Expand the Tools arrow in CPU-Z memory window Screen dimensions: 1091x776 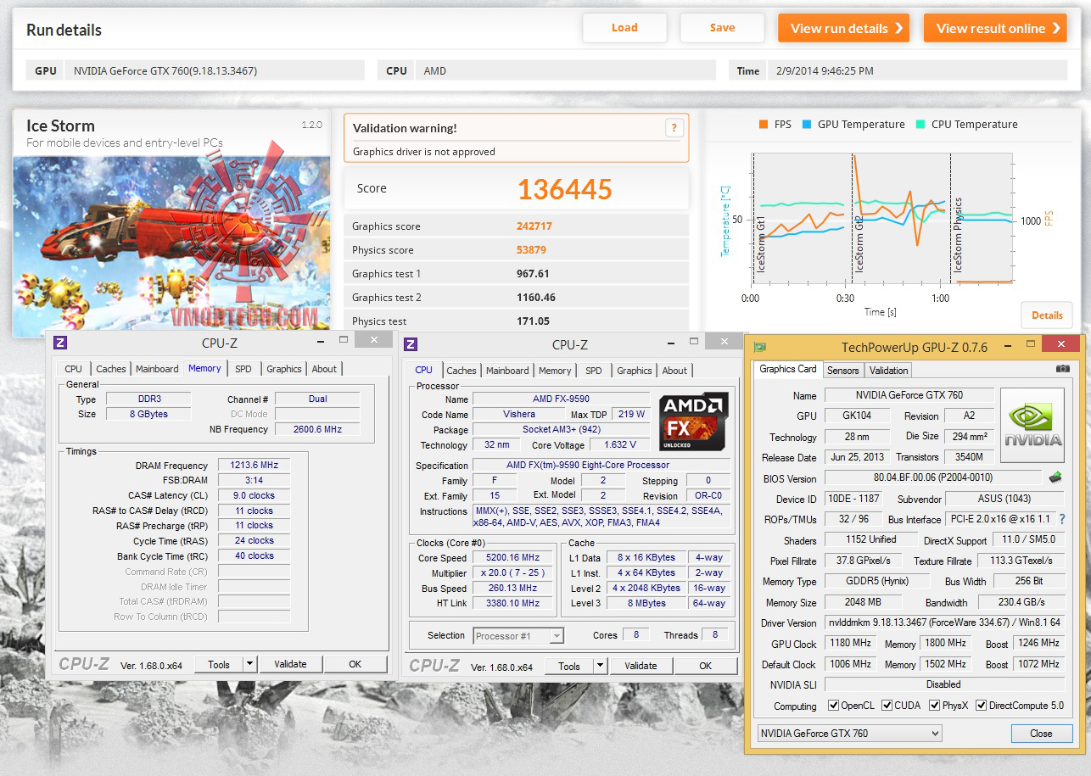[x=249, y=665]
